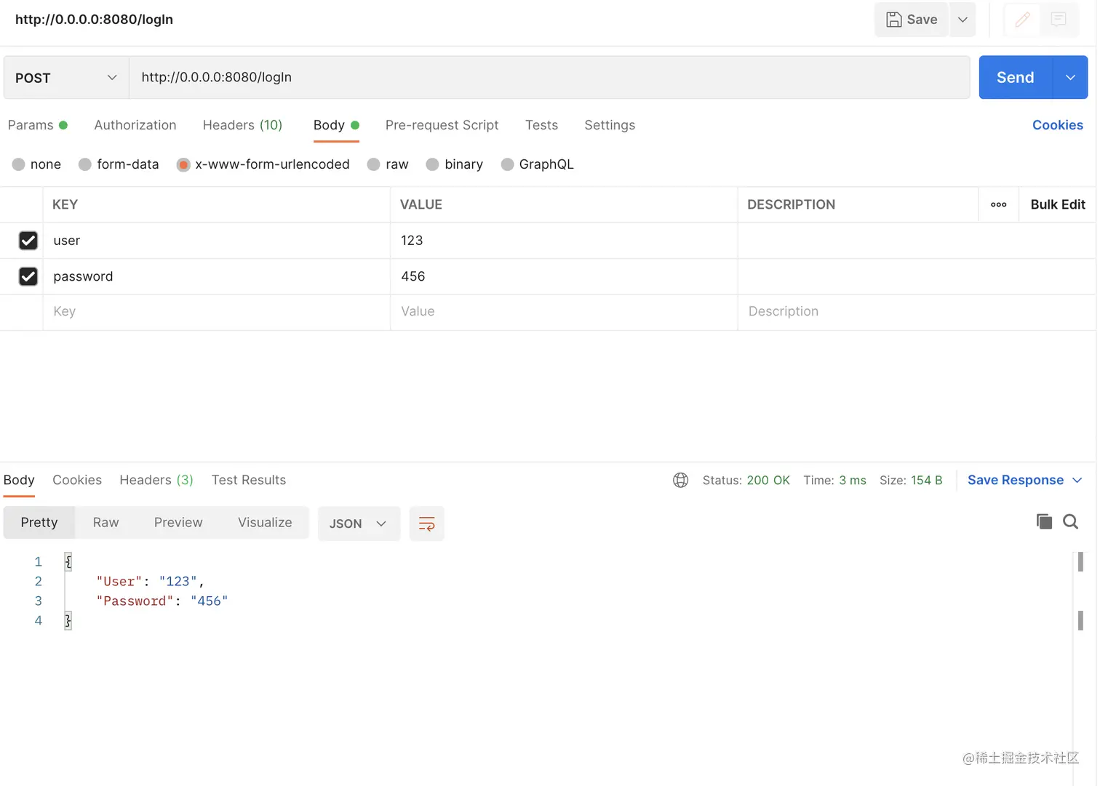Select the form-data radio button
Viewport: 1100px width, 786px height.
point(85,164)
